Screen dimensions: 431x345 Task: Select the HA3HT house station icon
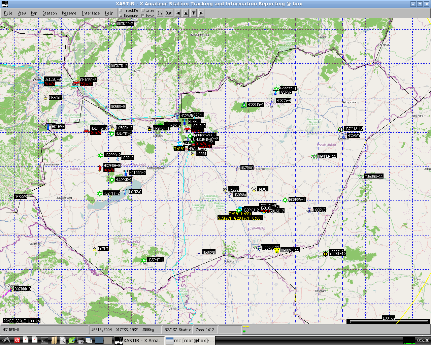[94, 249]
